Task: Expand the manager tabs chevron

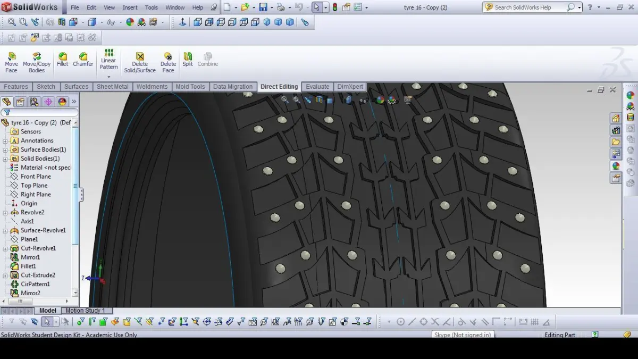Action: click(x=74, y=102)
